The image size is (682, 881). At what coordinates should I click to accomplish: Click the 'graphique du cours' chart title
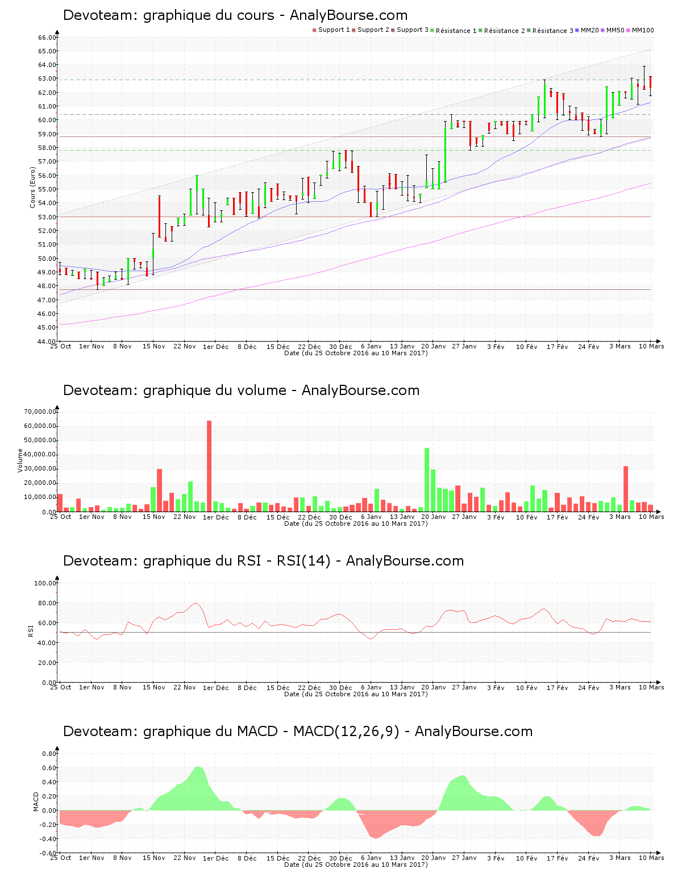[235, 15]
